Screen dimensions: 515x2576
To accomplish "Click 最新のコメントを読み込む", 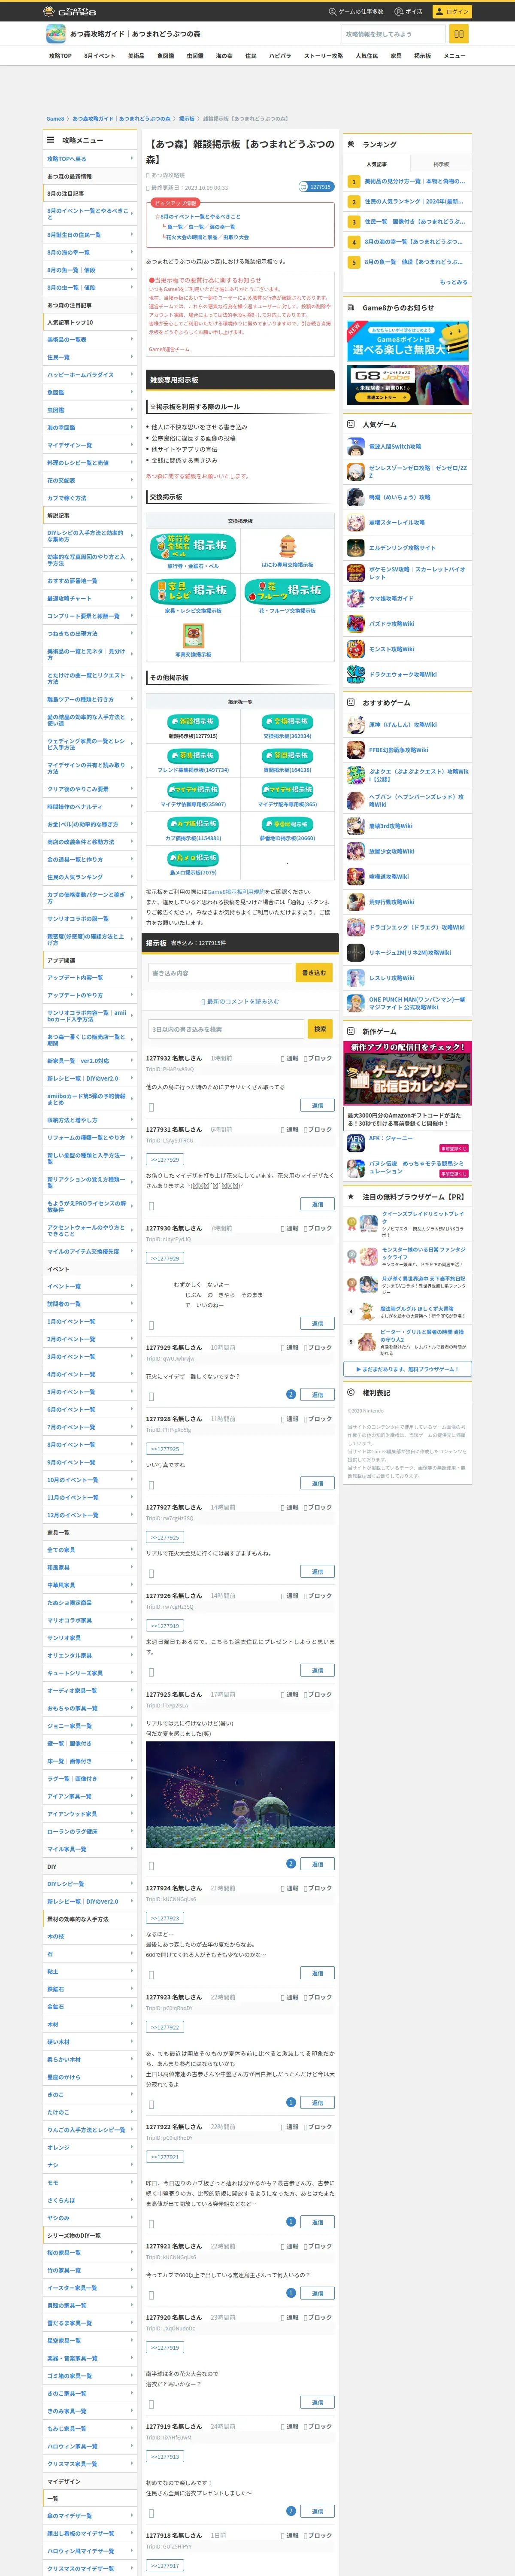I will pyautogui.click(x=240, y=1001).
